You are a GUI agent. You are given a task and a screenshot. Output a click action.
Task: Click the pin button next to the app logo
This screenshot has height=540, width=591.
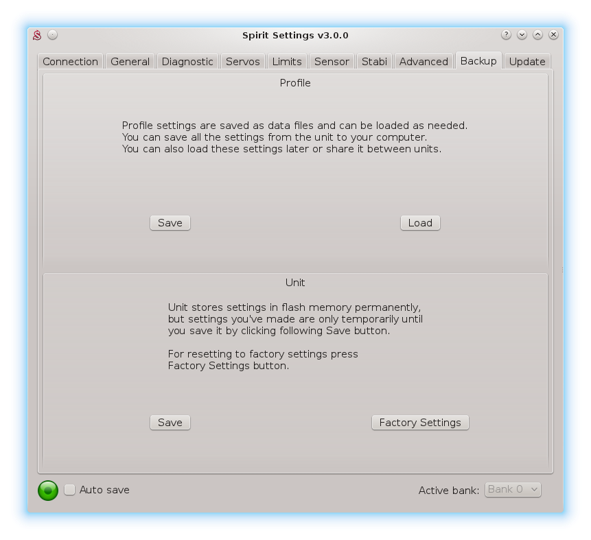pyautogui.click(x=53, y=35)
